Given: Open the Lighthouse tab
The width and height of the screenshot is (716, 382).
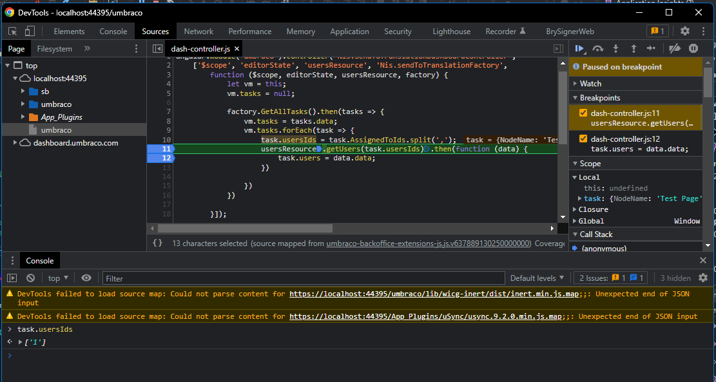Looking at the screenshot, I should [x=451, y=32].
